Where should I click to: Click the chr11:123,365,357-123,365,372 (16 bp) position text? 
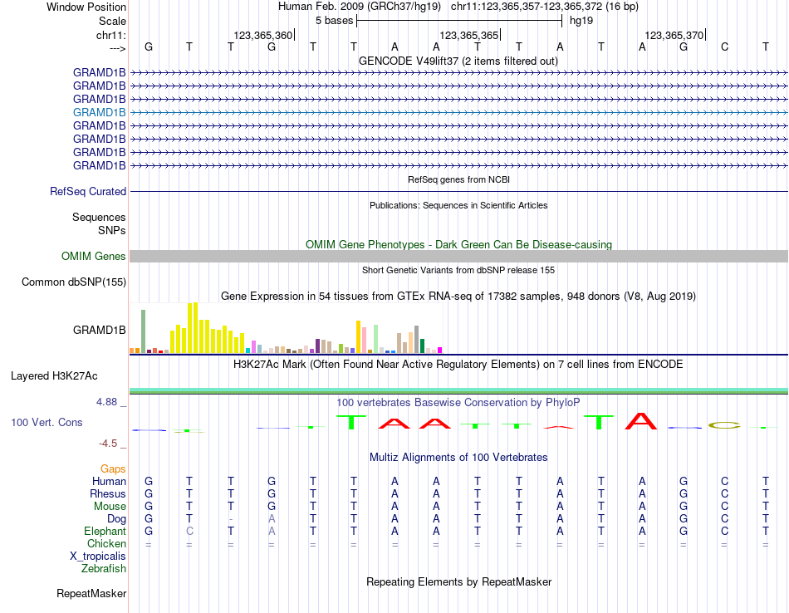coord(545,7)
